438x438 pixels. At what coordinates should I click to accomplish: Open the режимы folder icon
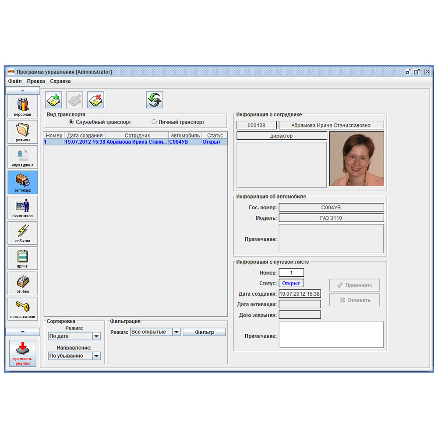click(23, 131)
